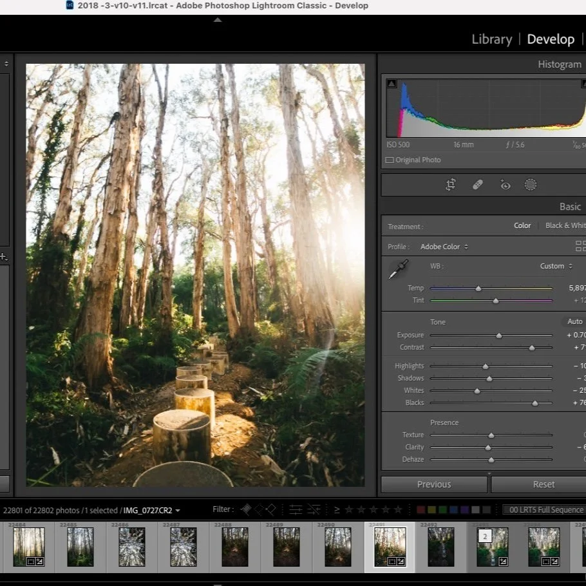Viewport: 586px width, 586px height.
Task: Enable the Original Photo checkbox
Action: (390, 160)
